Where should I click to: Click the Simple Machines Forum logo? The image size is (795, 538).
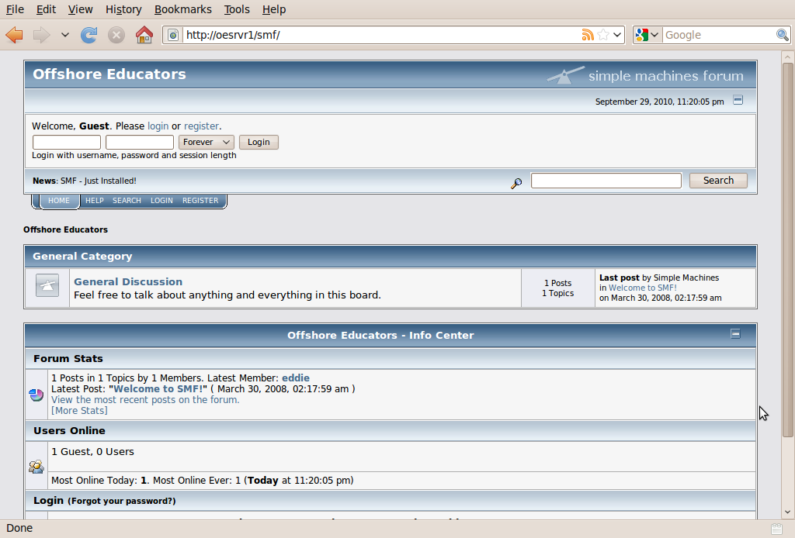point(645,75)
